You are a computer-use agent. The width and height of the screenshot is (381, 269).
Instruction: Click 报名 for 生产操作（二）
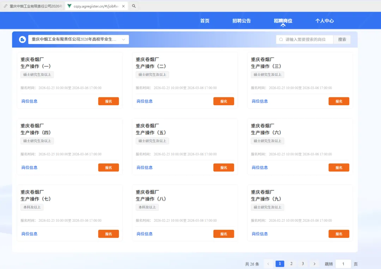click(x=224, y=101)
